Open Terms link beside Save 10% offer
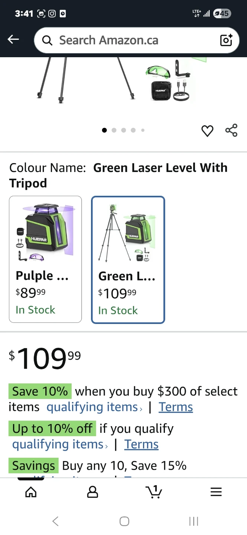The width and height of the screenshot is (247, 535). (x=176, y=407)
